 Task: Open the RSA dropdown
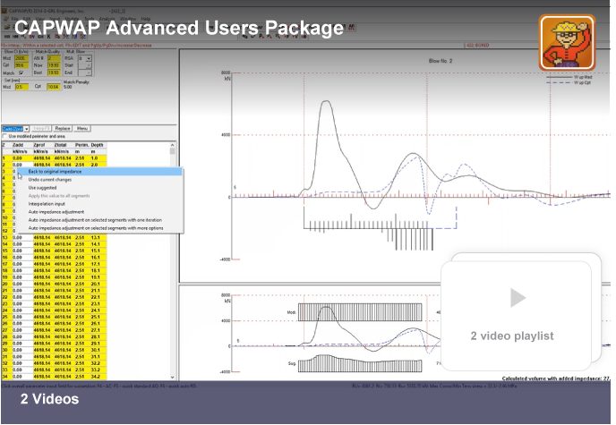click(85, 58)
